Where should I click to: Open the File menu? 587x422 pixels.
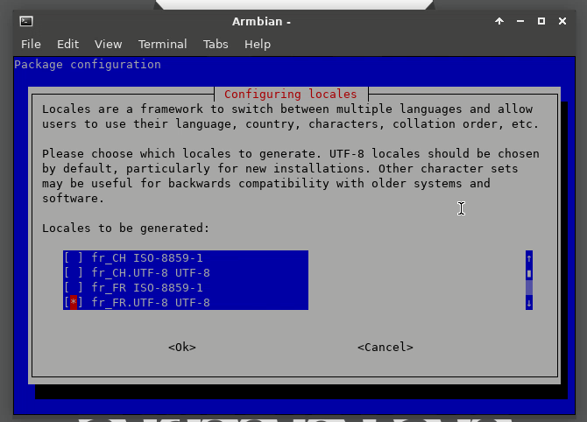pos(31,45)
